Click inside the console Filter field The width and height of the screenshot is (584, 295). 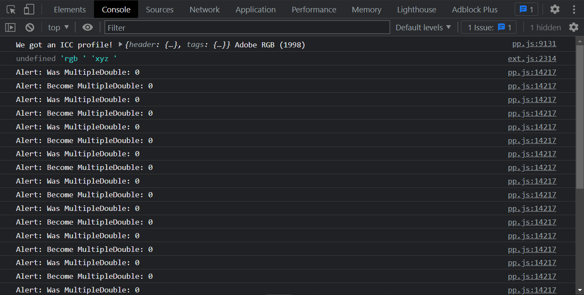[247, 27]
